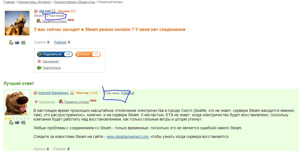Click the video icon under dog avatar
Screen dimensions: 302x158
[23, 122]
